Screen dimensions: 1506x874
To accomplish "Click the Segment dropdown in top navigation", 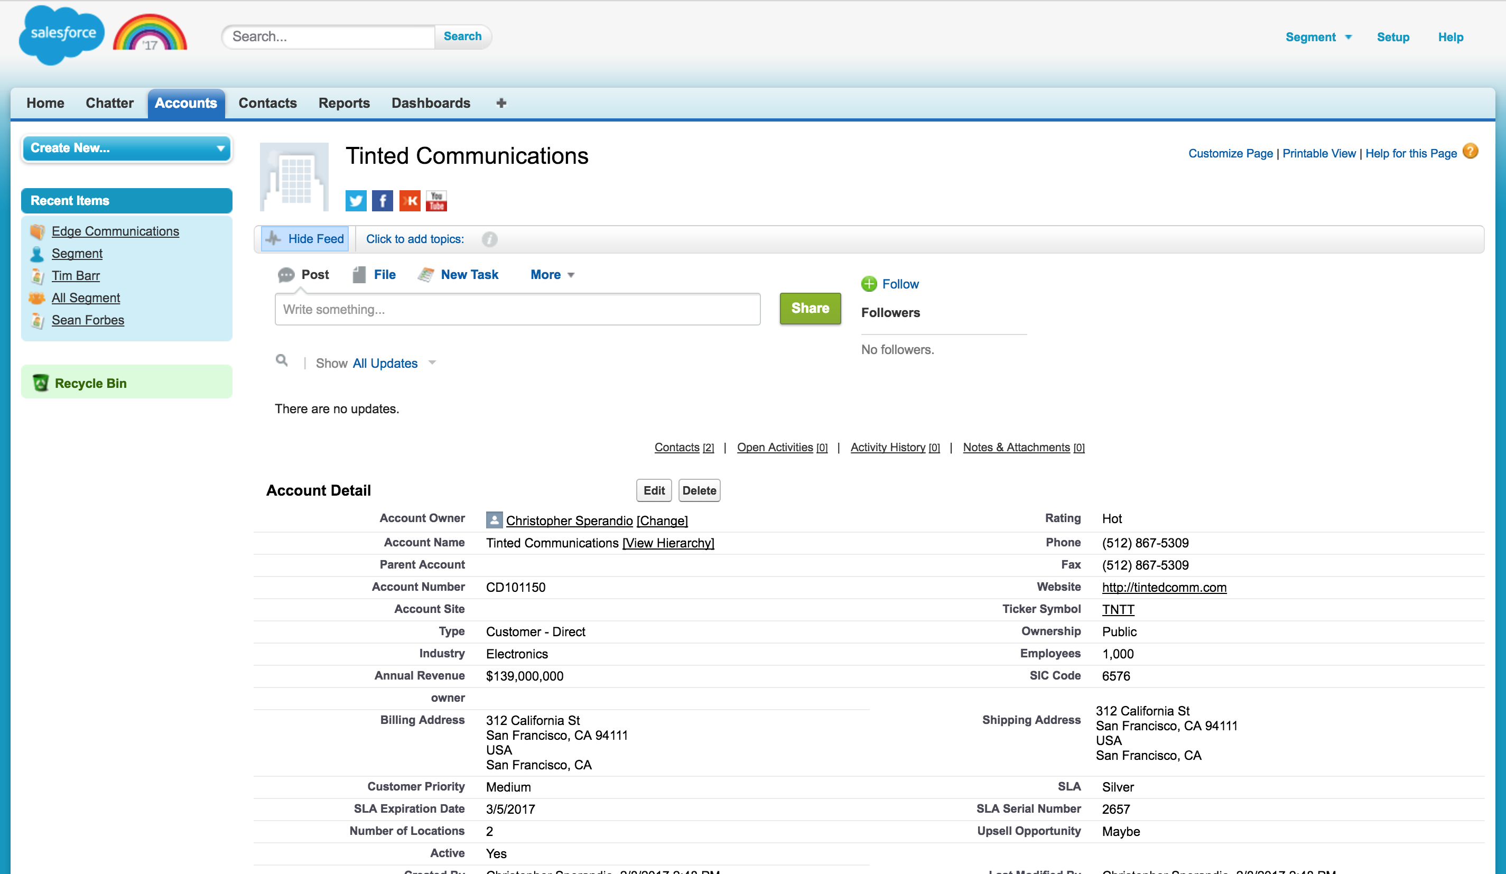I will click(1321, 38).
